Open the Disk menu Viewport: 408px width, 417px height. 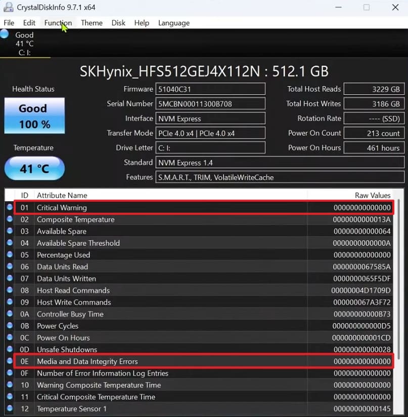pos(118,23)
